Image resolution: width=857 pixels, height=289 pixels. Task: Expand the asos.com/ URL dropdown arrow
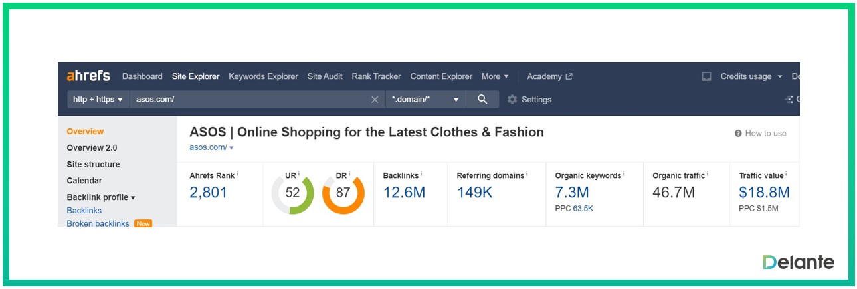click(x=231, y=147)
